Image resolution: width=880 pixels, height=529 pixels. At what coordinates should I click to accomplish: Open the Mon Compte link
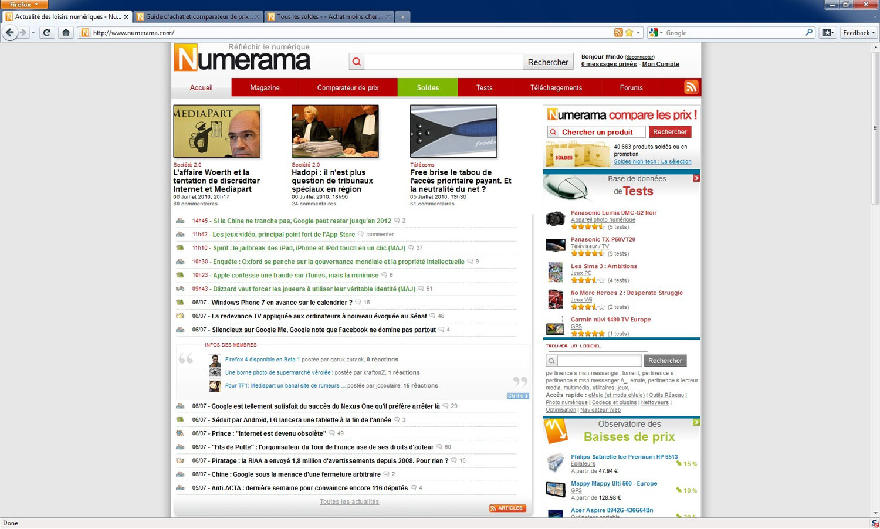(661, 64)
